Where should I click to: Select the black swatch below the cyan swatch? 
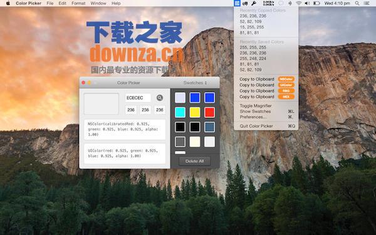pos(180,127)
